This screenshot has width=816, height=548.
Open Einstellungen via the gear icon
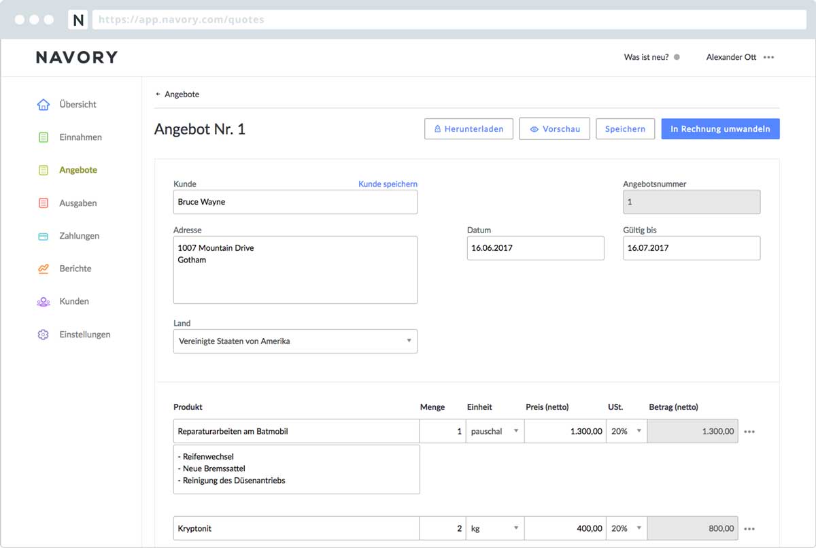pos(43,334)
